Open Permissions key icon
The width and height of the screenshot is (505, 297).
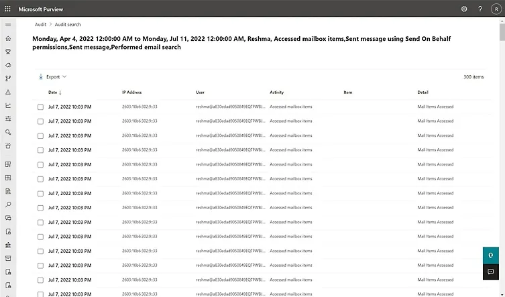pos(8,132)
